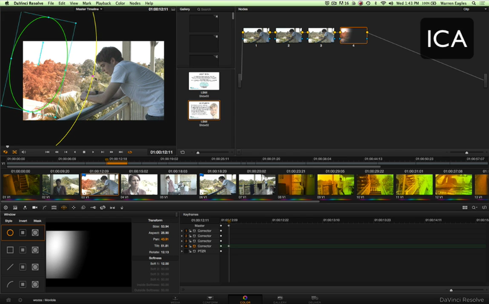The height and width of the screenshot is (304, 489).
Task: Open the Tracker palette
Action: (x=74, y=208)
